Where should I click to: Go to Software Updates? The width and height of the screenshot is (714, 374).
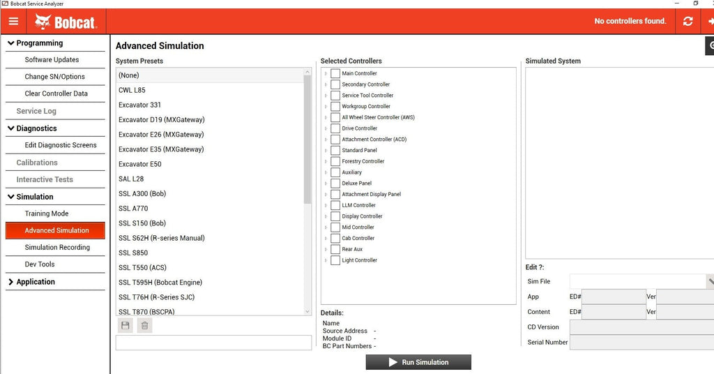tap(52, 60)
